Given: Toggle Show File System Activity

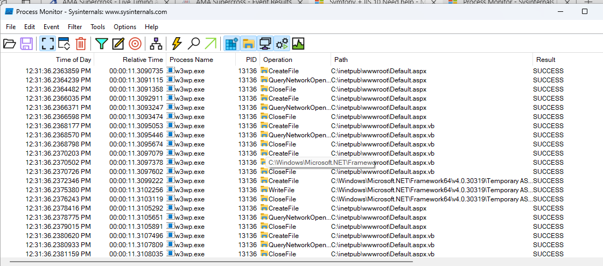Looking at the screenshot, I should [248, 44].
